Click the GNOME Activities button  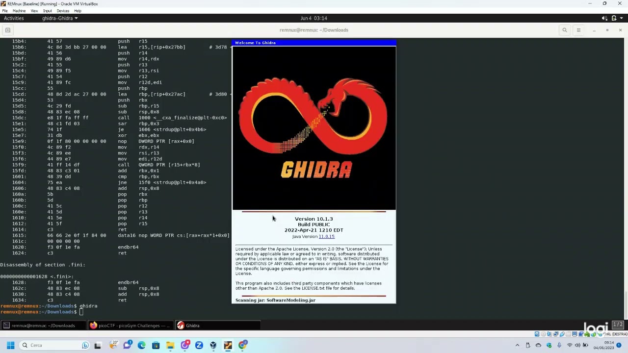coord(14,18)
